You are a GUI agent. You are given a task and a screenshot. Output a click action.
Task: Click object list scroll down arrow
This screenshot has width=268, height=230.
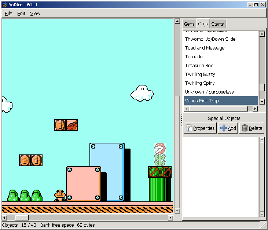tap(262, 102)
